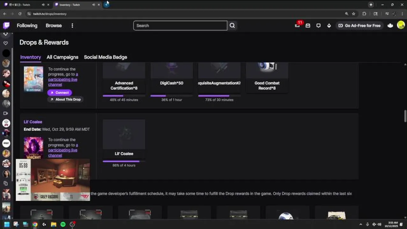Click inside the Twitch Search field
Image resolution: width=407 pixels, height=229 pixels.
[180, 25]
